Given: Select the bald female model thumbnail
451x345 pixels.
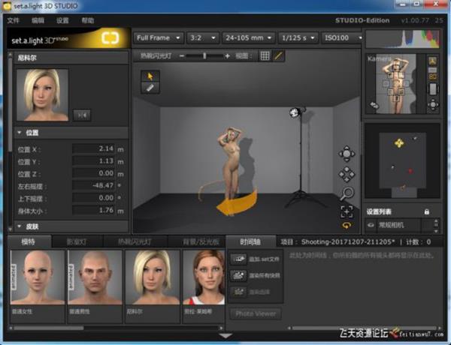Looking at the screenshot, I should pos(38,277).
